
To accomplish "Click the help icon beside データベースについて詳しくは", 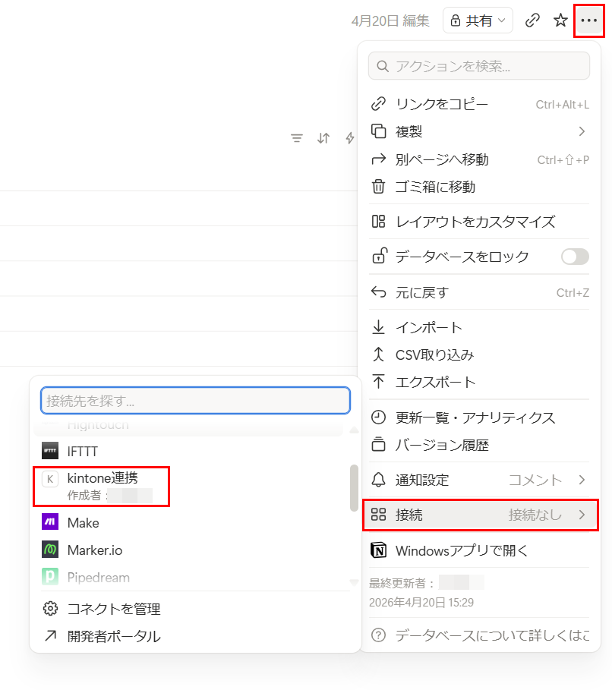I will tap(378, 635).
